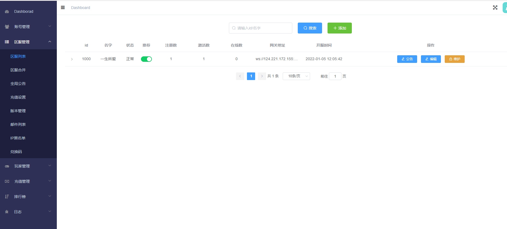Viewport: 507px width, 229px height.
Task: Click the 激活数 column header
Action: (x=204, y=45)
